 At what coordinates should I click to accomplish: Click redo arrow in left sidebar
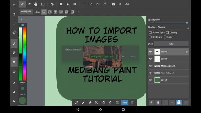(14, 92)
